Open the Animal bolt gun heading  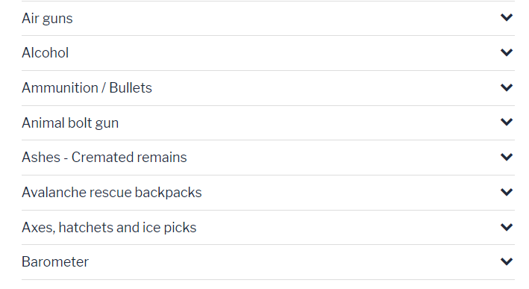tap(70, 123)
